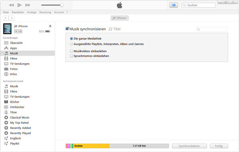This screenshot has height=152, width=239.
Task: Eject the iPhone with the eject icon
Action: click(50, 26)
